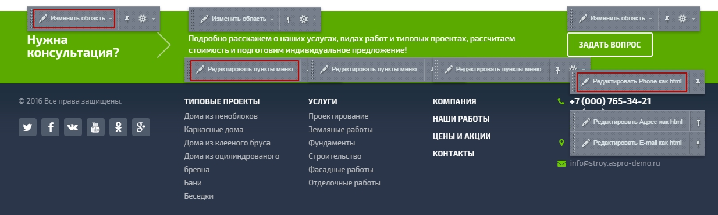Open 'Фасадные работы' link
This screenshot has height=215, width=718.
(341, 170)
